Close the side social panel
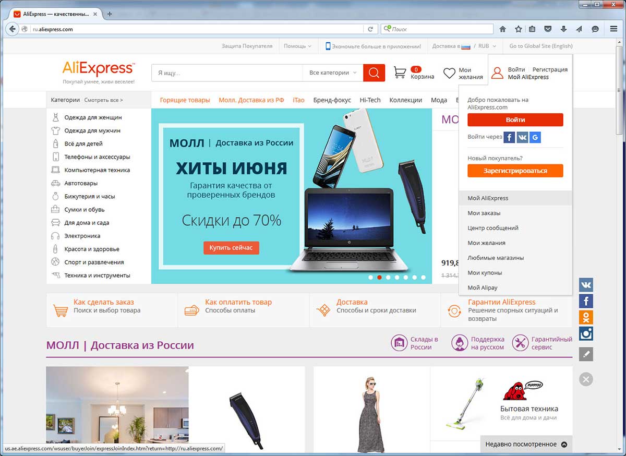 586,379
